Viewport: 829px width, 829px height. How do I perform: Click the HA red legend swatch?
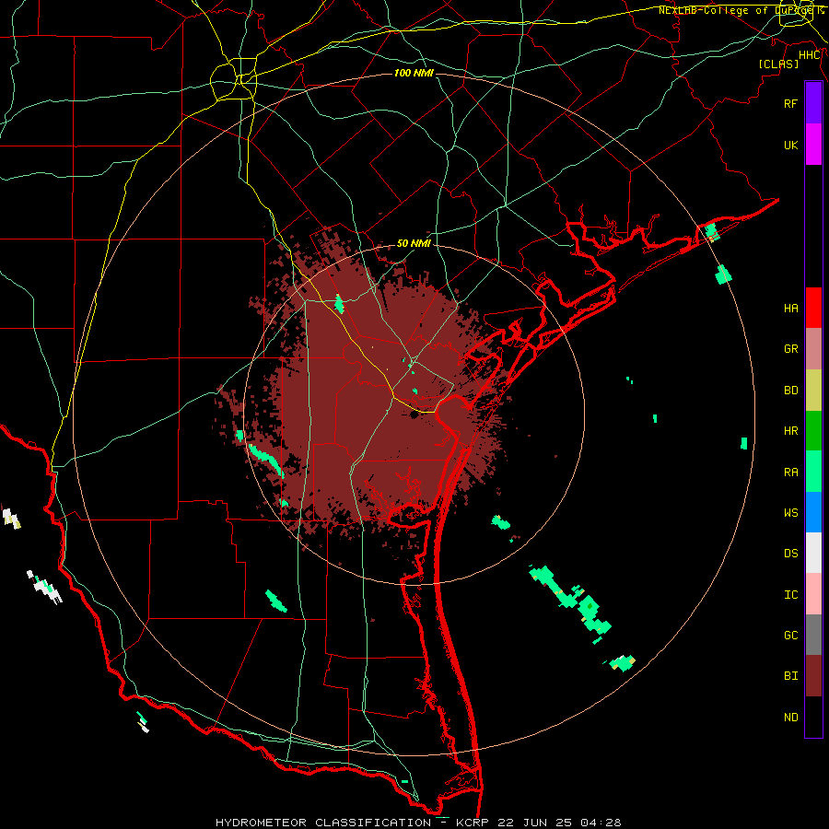(x=813, y=308)
